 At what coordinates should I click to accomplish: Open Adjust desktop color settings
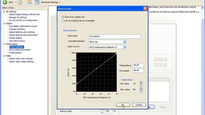tap(22, 32)
